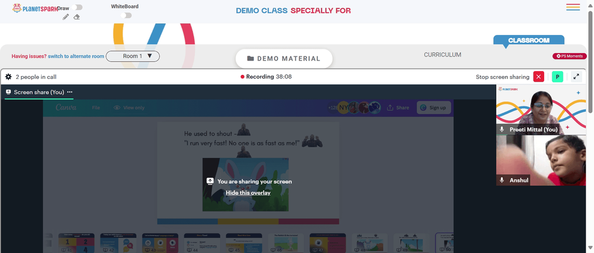This screenshot has width=594, height=253.
Task: Open the Canva File menu
Action: point(96,107)
